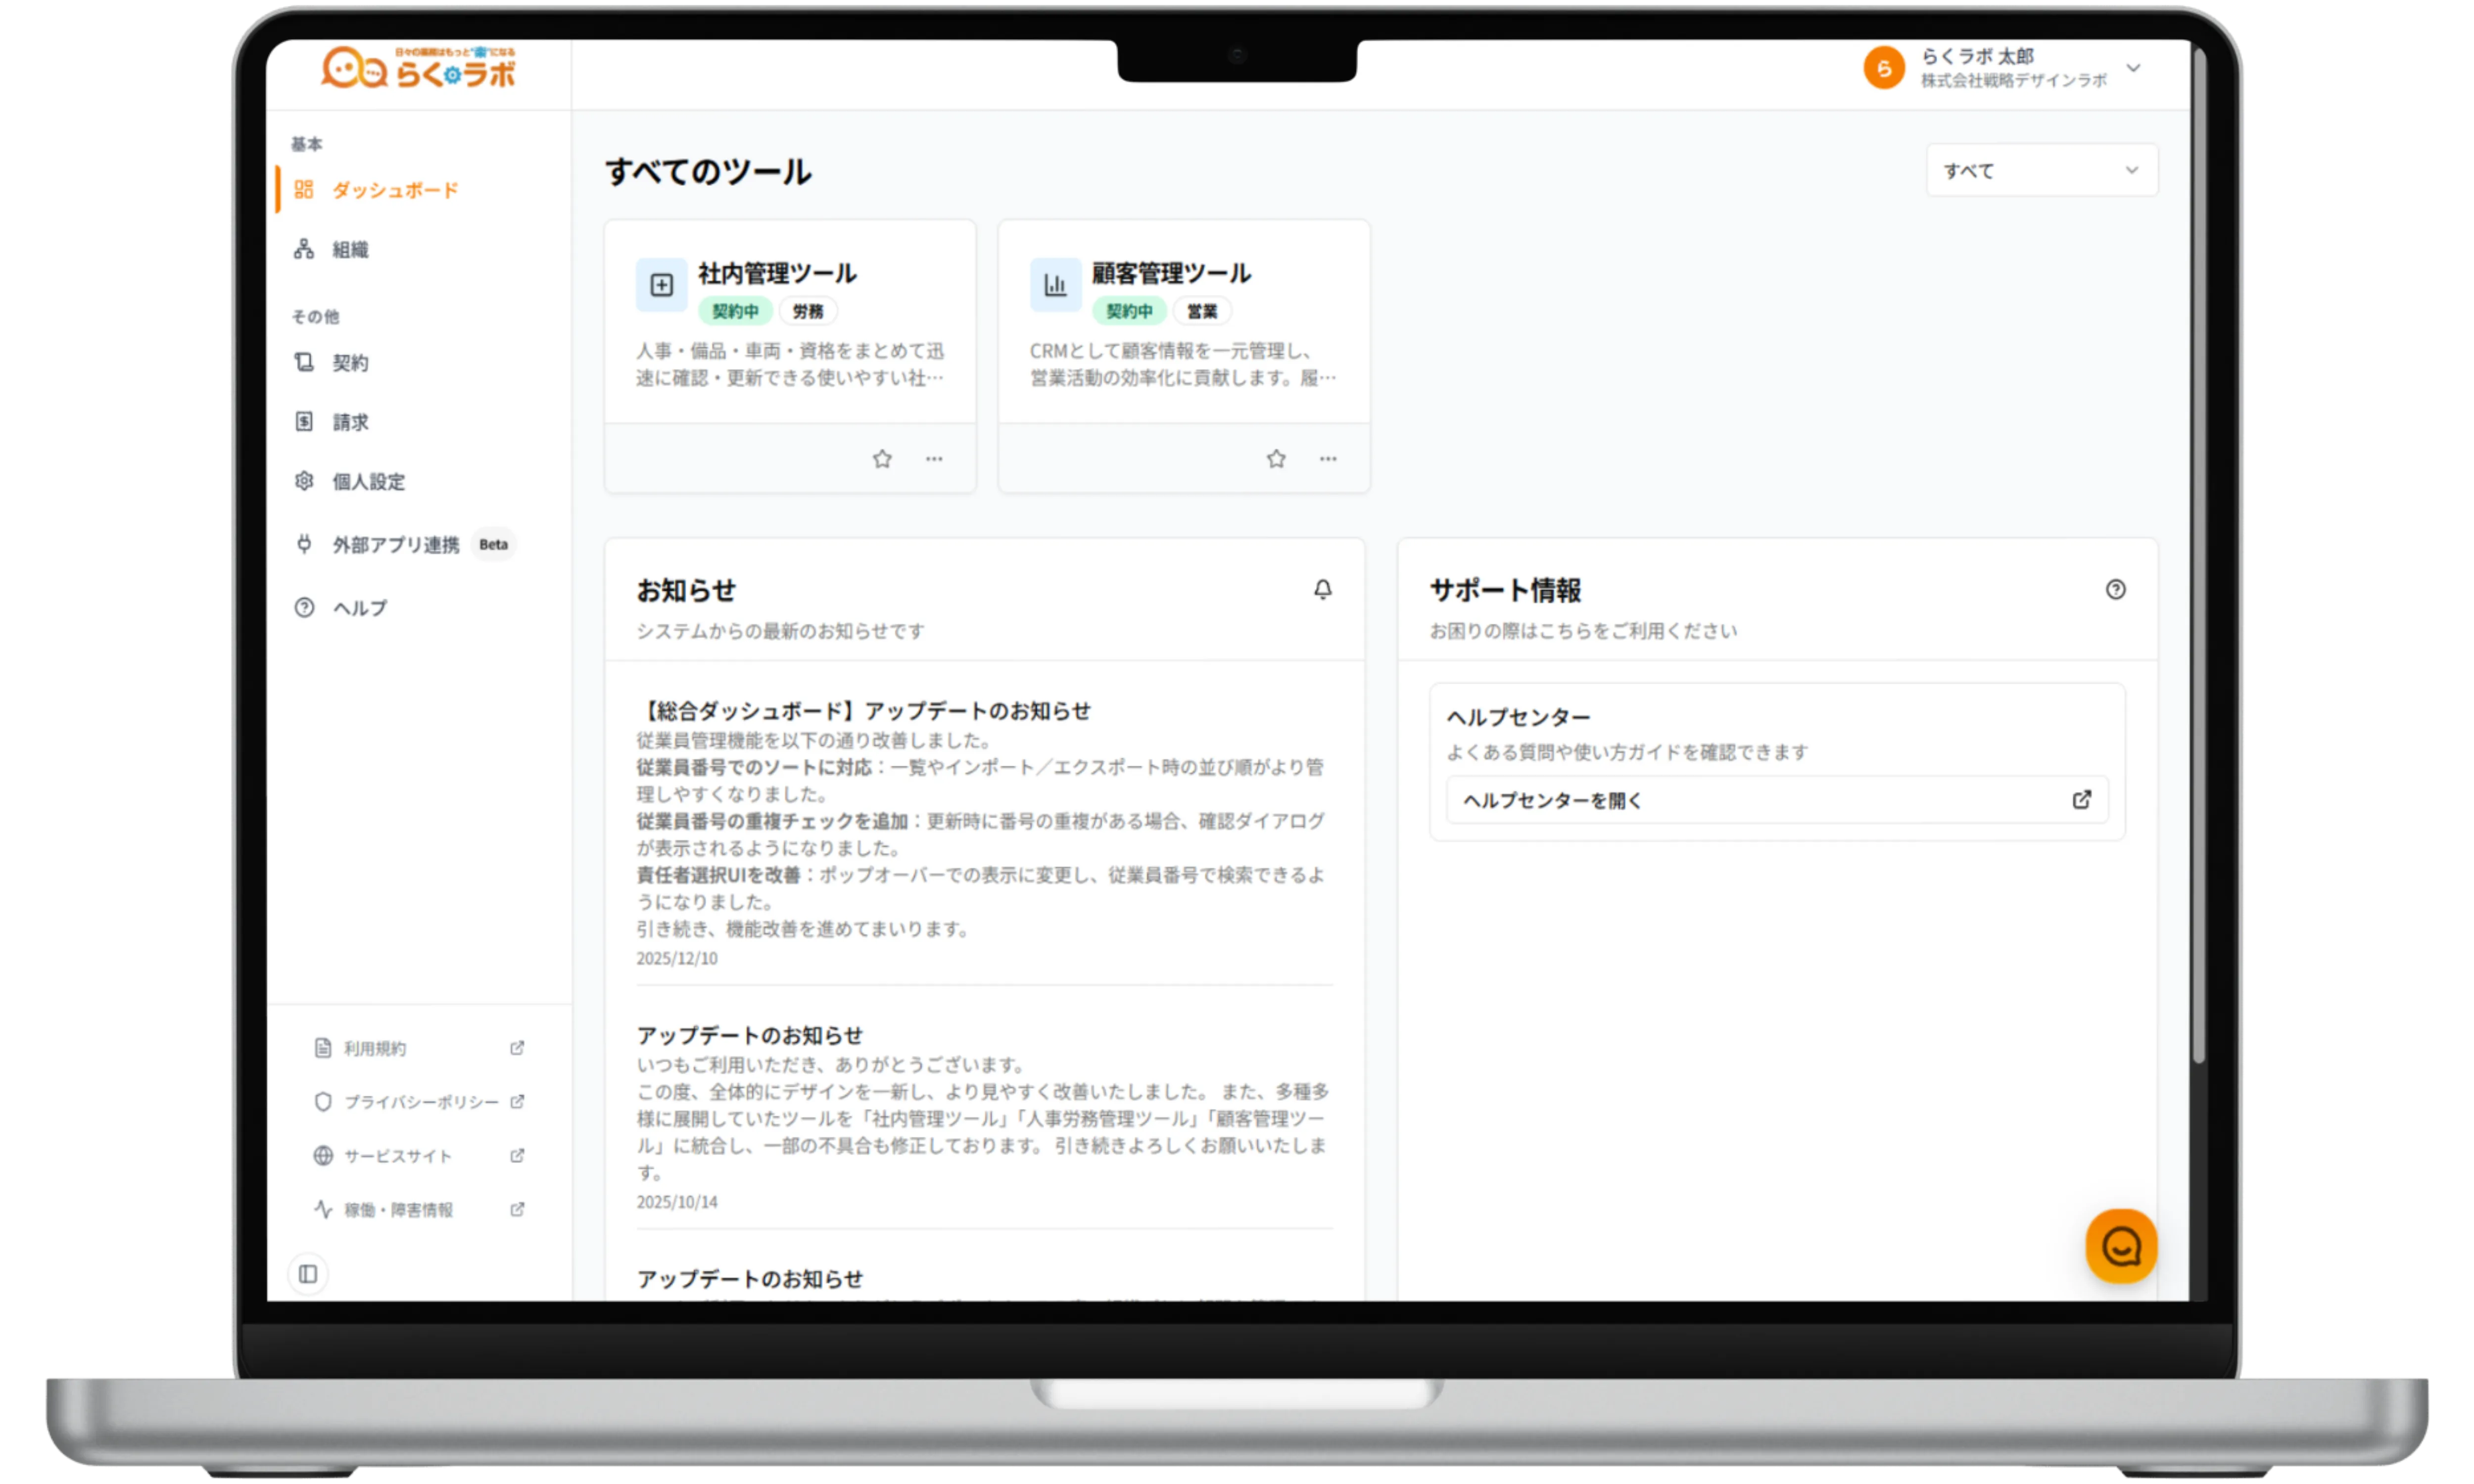Click the お知らせ heading
The image size is (2474, 1484).
click(686, 590)
